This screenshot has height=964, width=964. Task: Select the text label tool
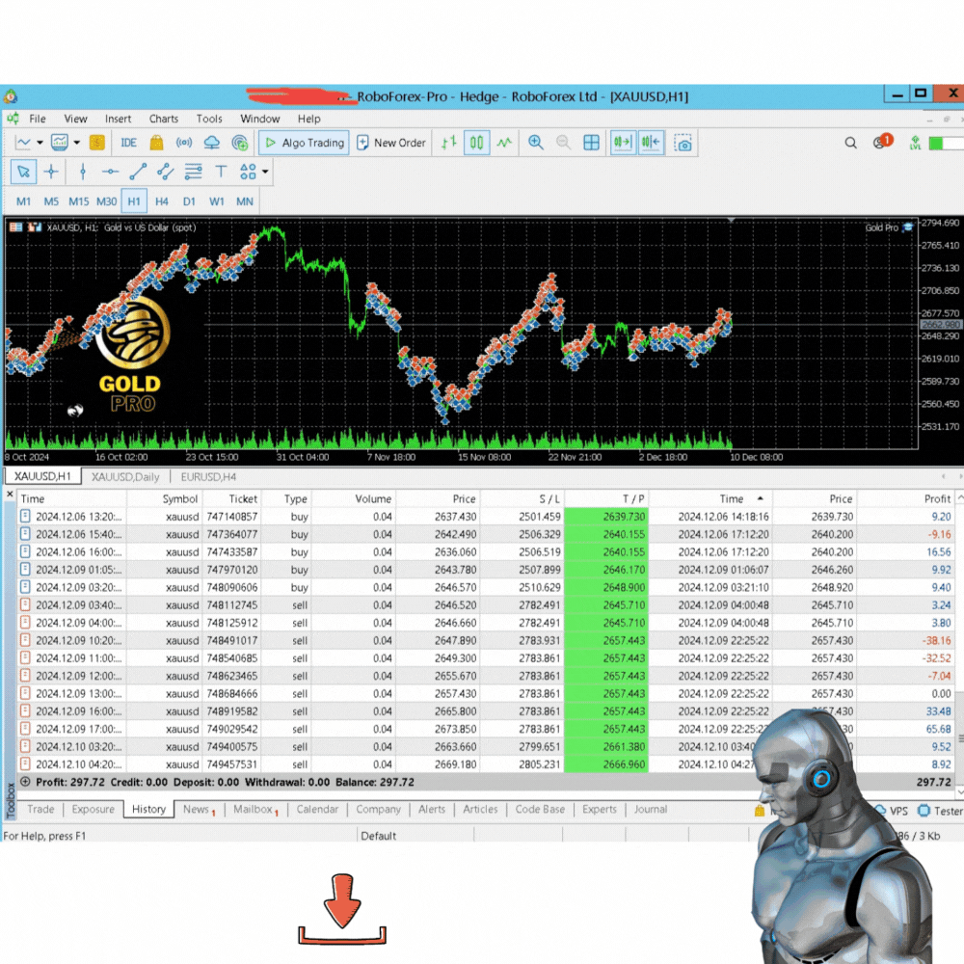coord(221,172)
